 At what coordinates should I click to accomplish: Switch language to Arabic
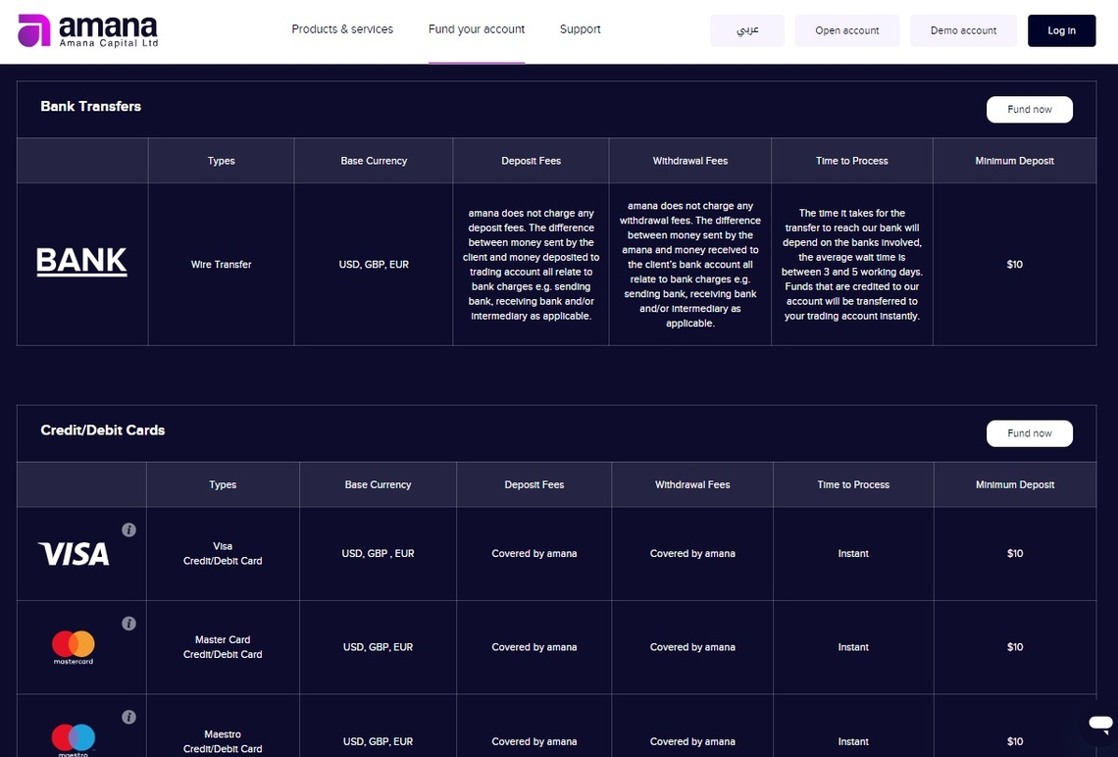pos(747,30)
